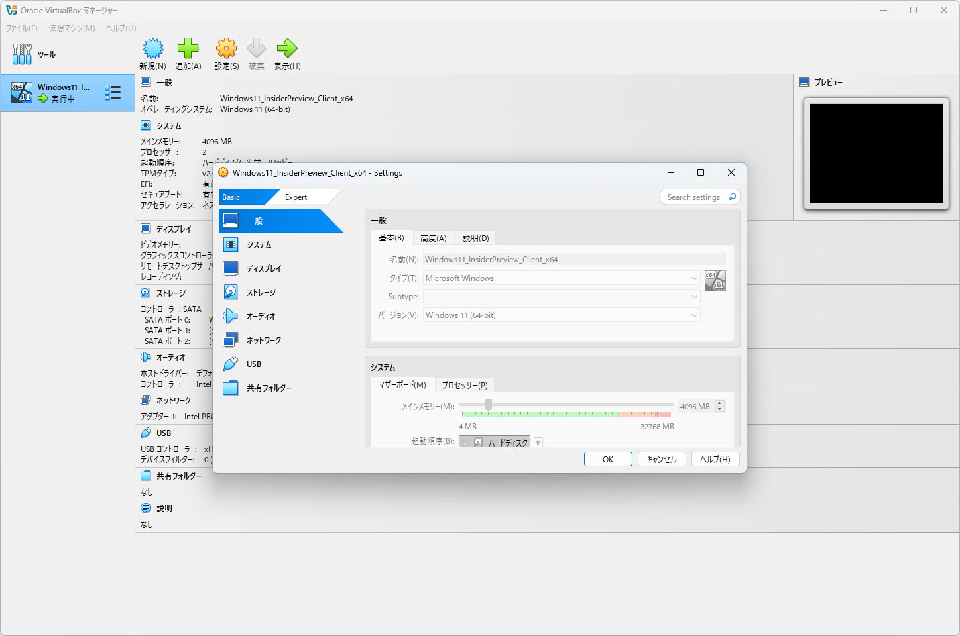Switch to the マザーボード(M) tab
Image resolution: width=960 pixels, height=636 pixels.
tap(402, 385)
